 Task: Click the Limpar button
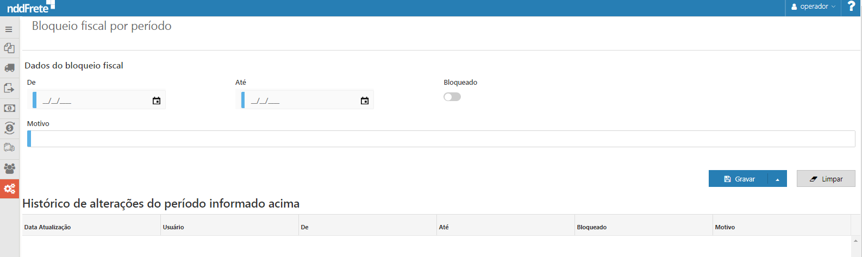pos(826,179)
